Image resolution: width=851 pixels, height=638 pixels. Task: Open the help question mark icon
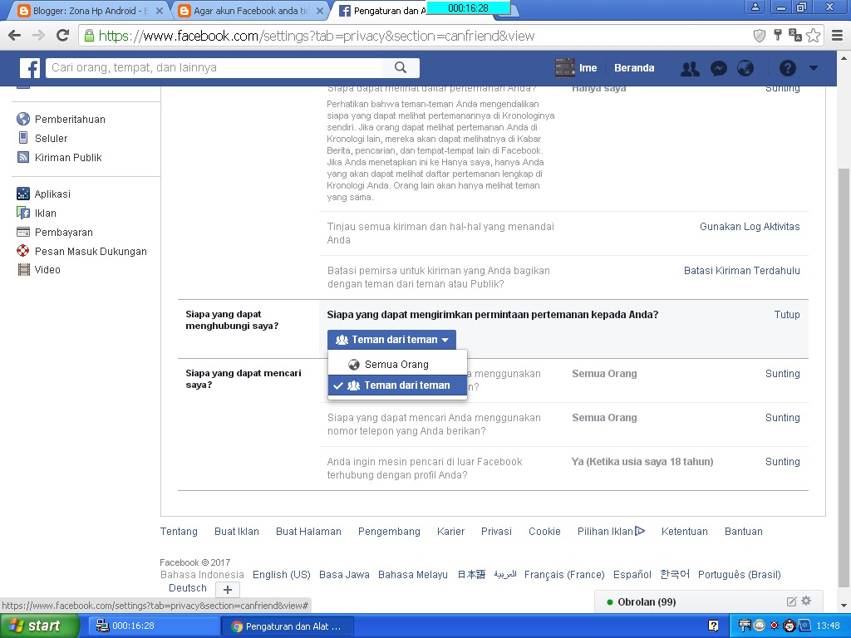(x=788, y=68)
